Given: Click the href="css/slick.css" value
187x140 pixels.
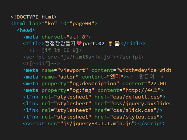Looking at the screenshot, I should pos(126,110).
